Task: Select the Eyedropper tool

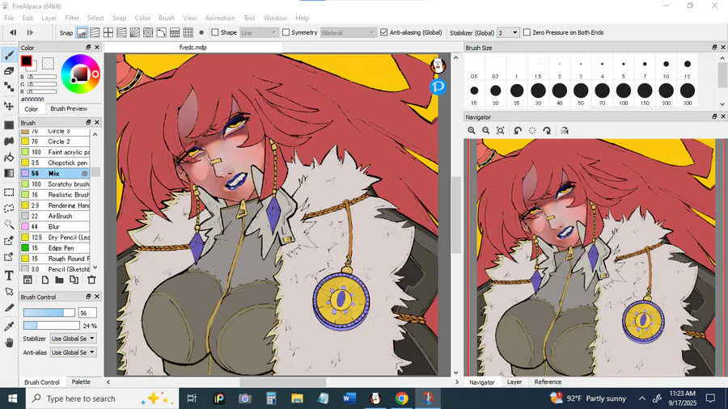Action: (9, 327)
